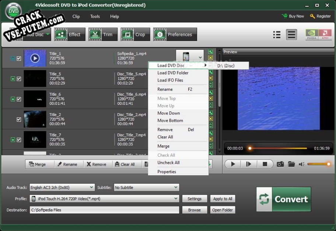Remove Title_6 with its yellow X icon
The image size is (336, 231).
pyautogui.click(x=211, y=98)
